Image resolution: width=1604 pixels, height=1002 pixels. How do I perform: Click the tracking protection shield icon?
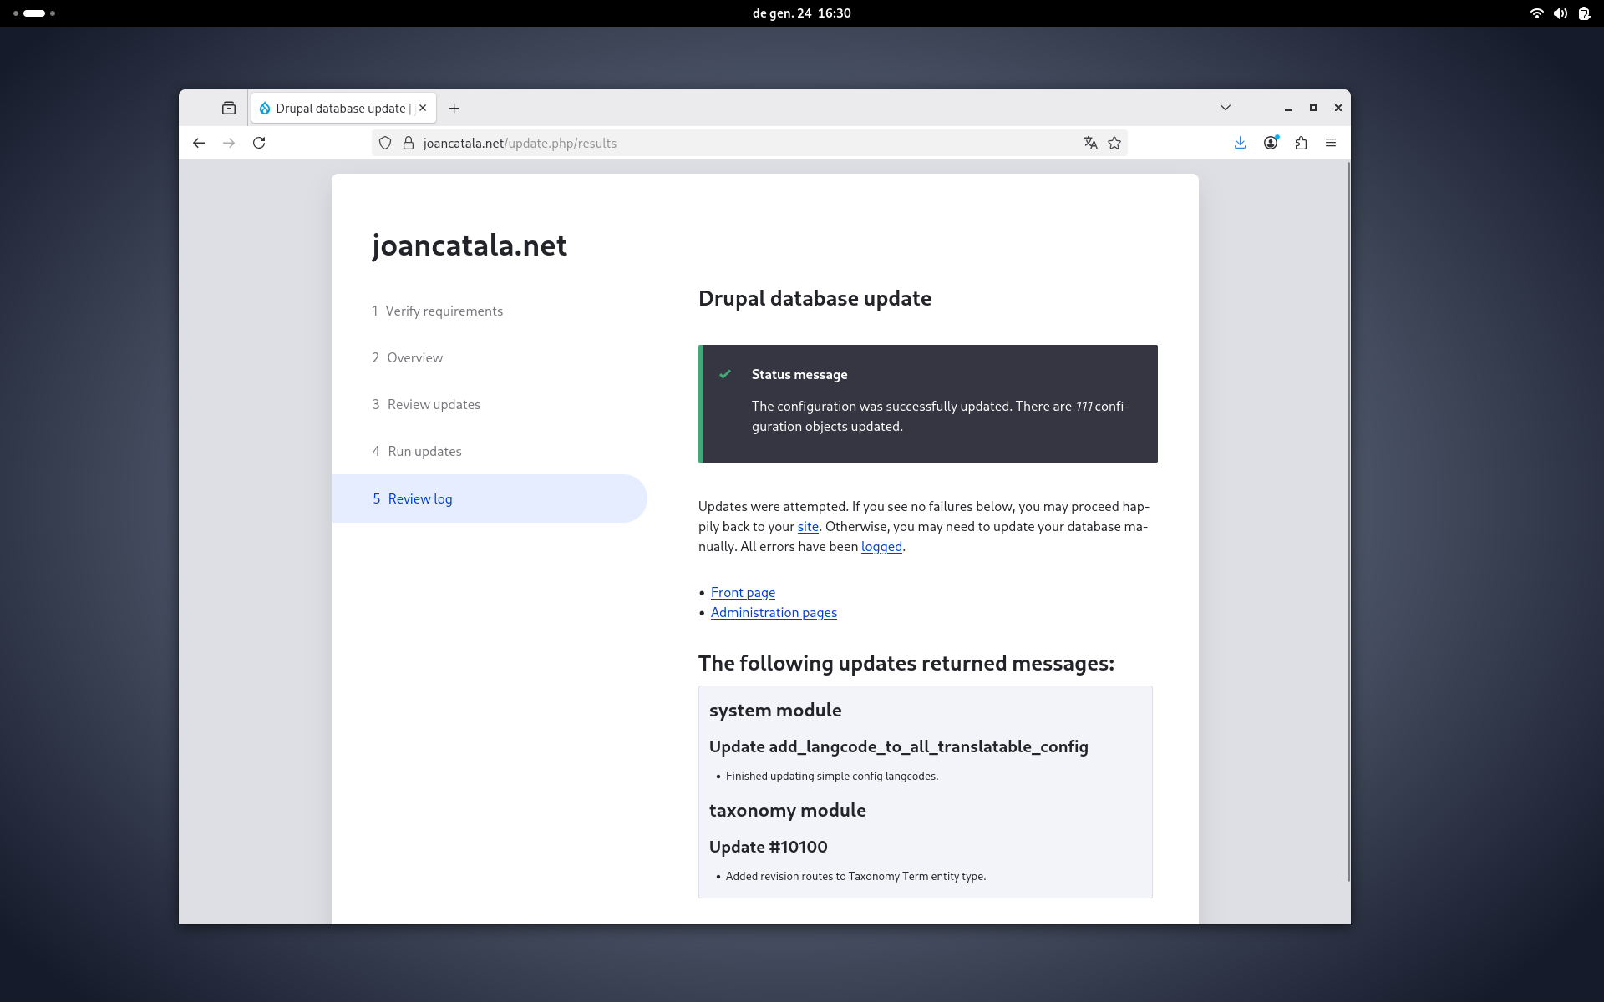coord(385,143)
